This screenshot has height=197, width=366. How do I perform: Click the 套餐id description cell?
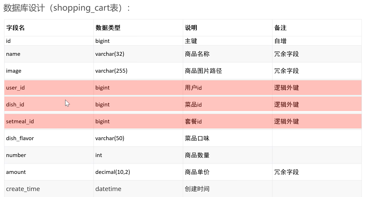[193, 121]
